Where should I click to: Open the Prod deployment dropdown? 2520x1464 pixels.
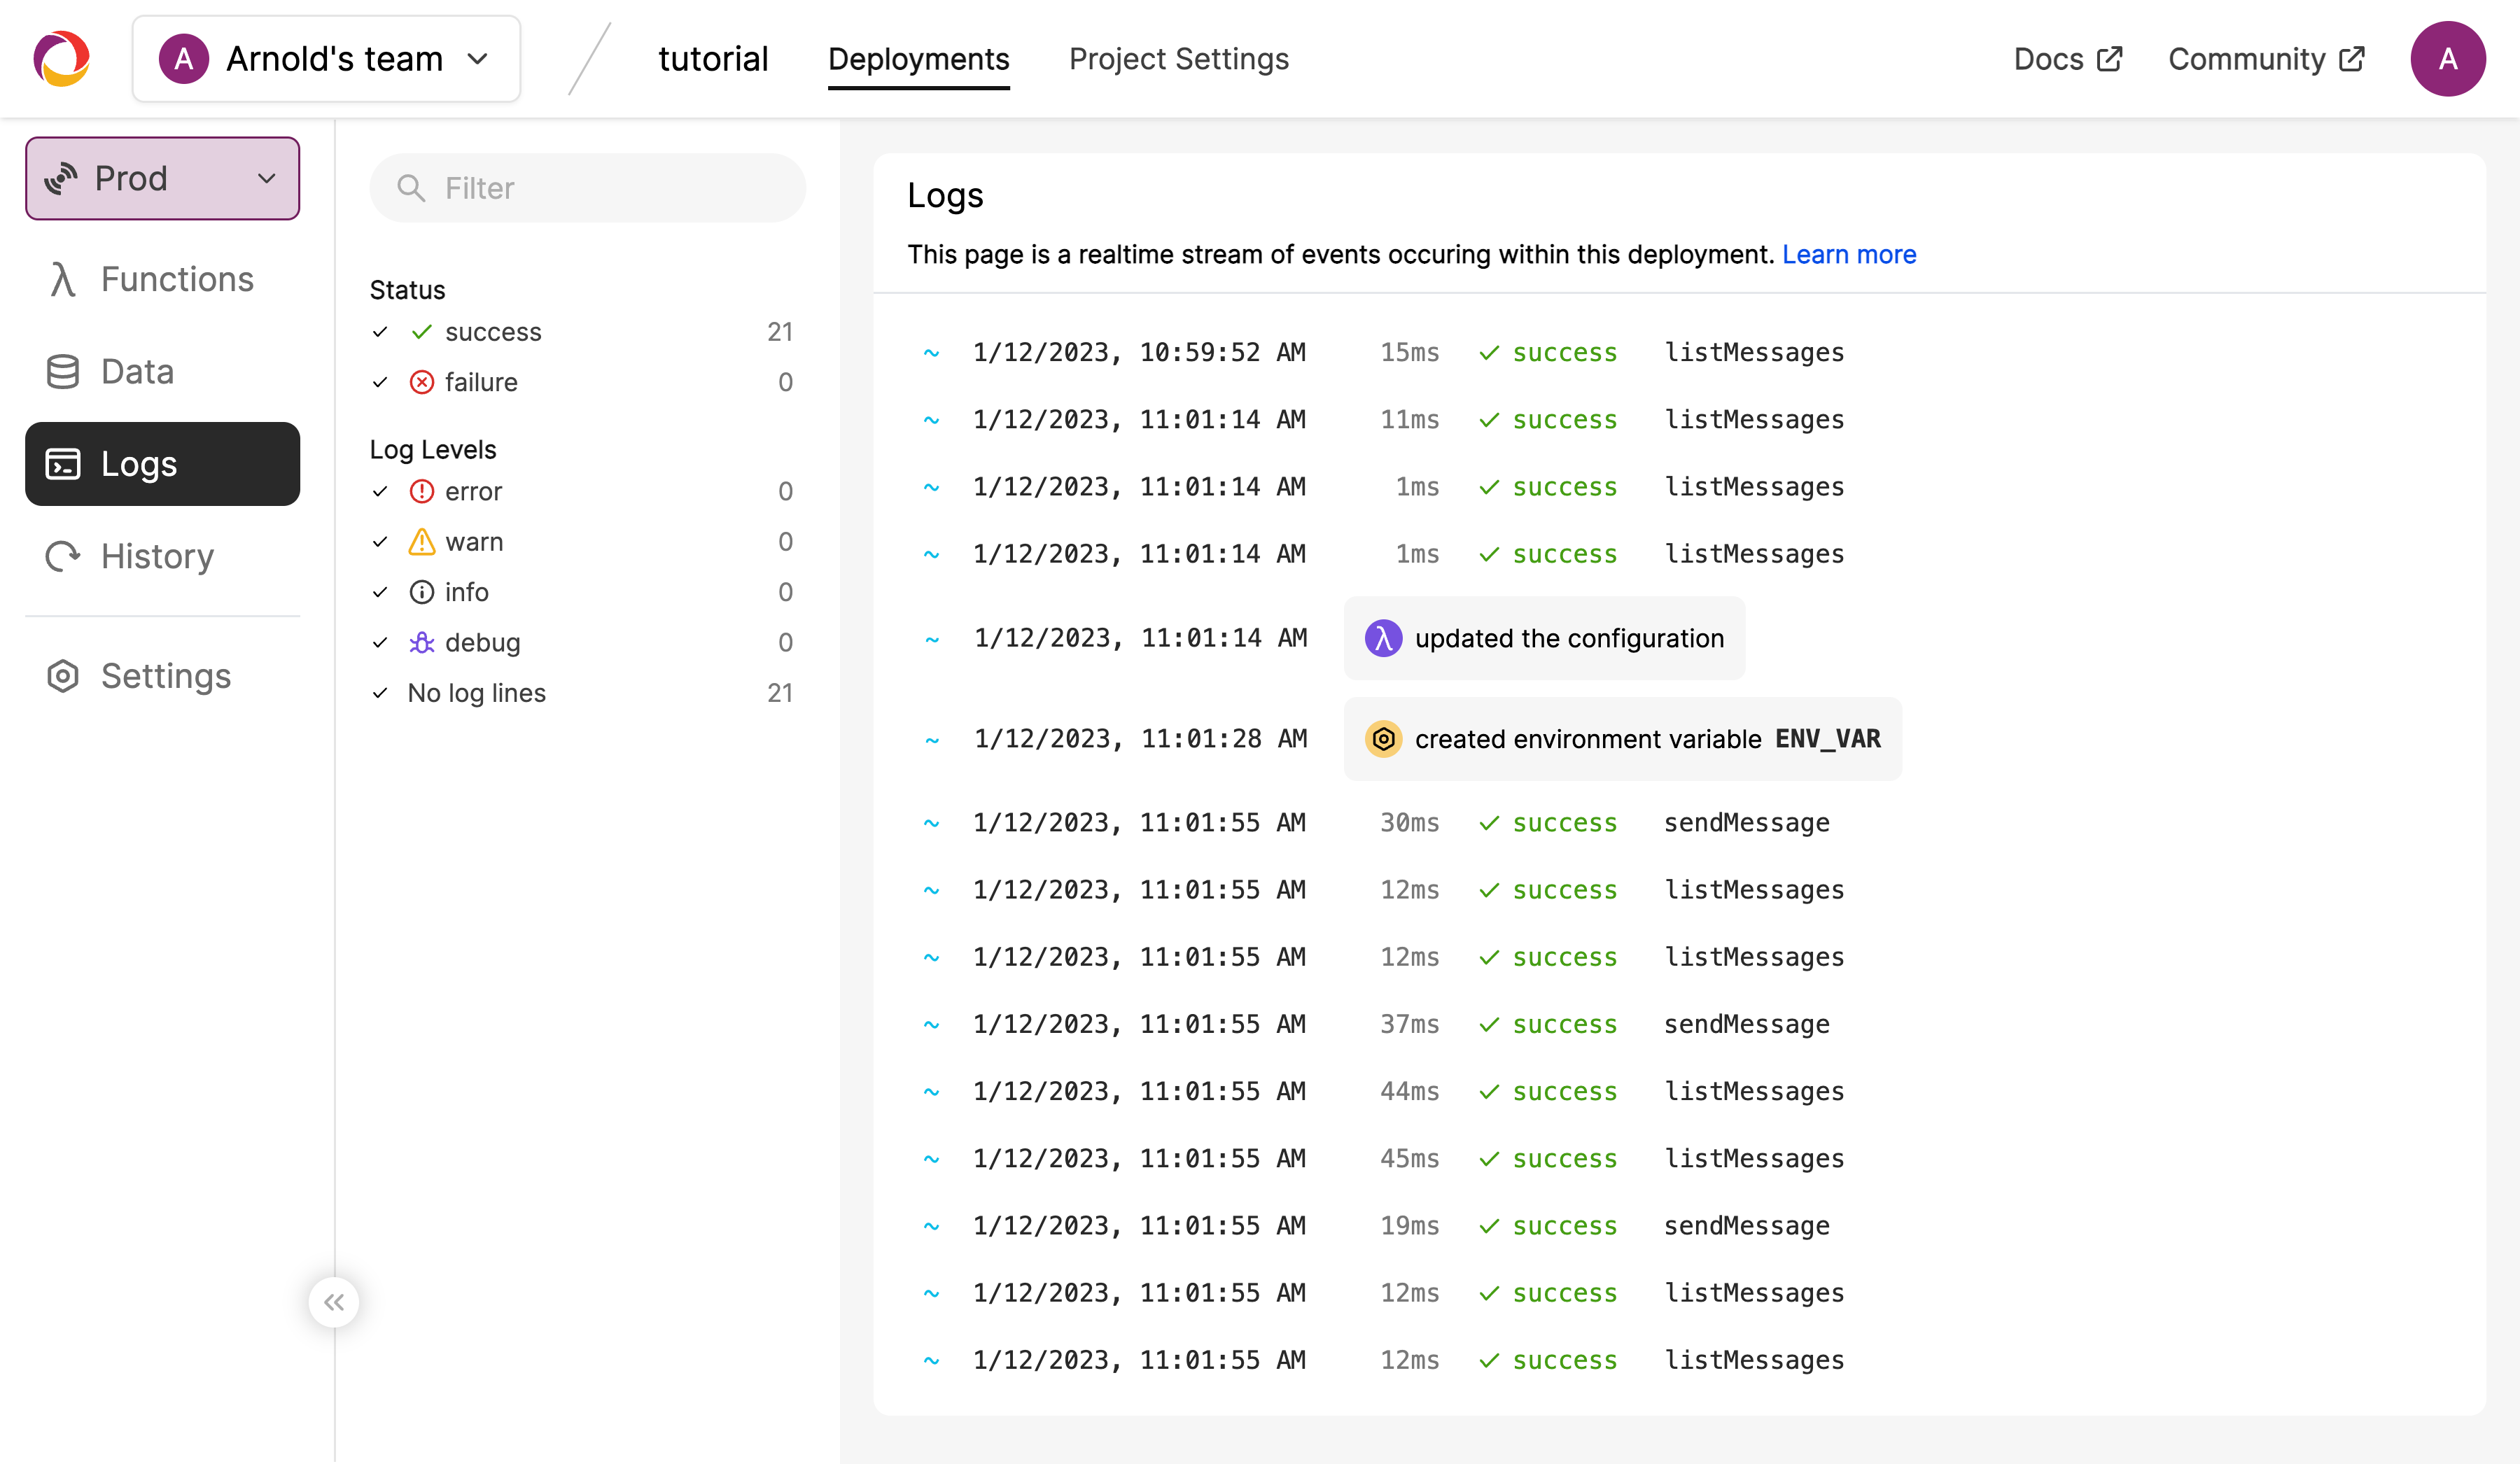point(162,178)
